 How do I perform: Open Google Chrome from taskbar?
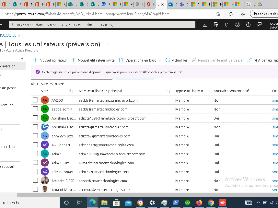(211, 202)
